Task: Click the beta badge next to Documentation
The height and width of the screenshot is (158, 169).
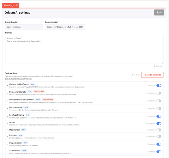Action: pyautogui.click(x=26, y=107)
